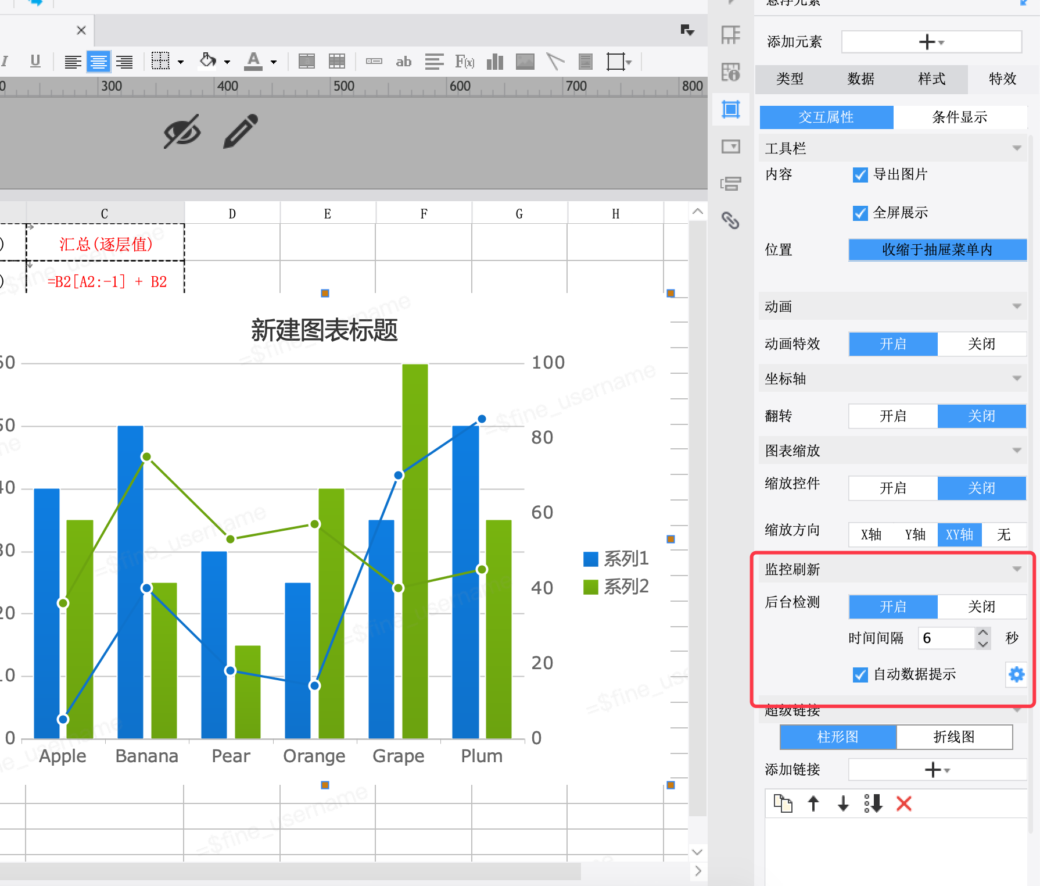Image resolution: width=1040 pixels, height=886 pixels.
Task: Collapse the 监控刷新 section
Action: pos(1017,569)
